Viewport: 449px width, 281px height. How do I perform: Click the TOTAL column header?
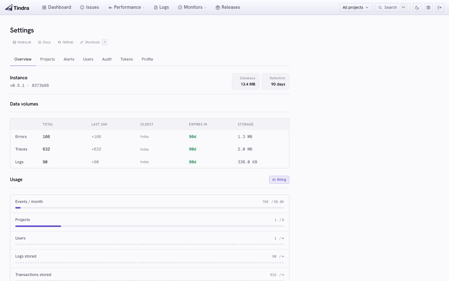(x=48, y=124)
